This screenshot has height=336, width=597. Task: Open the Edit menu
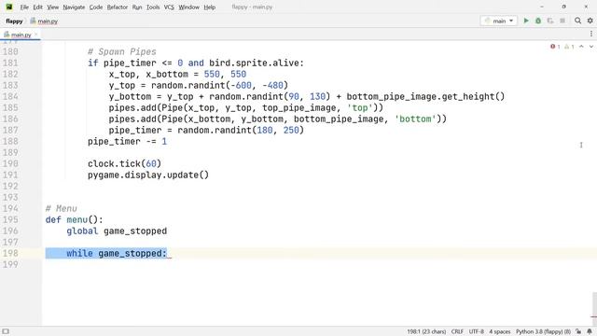coord(37,7)
